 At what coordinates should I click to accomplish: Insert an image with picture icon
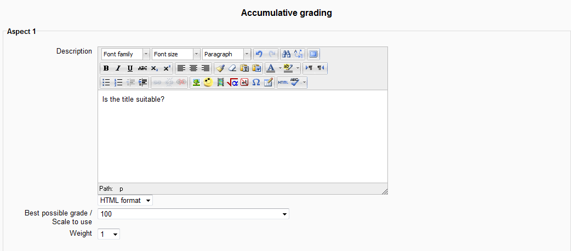coord(196,83)
